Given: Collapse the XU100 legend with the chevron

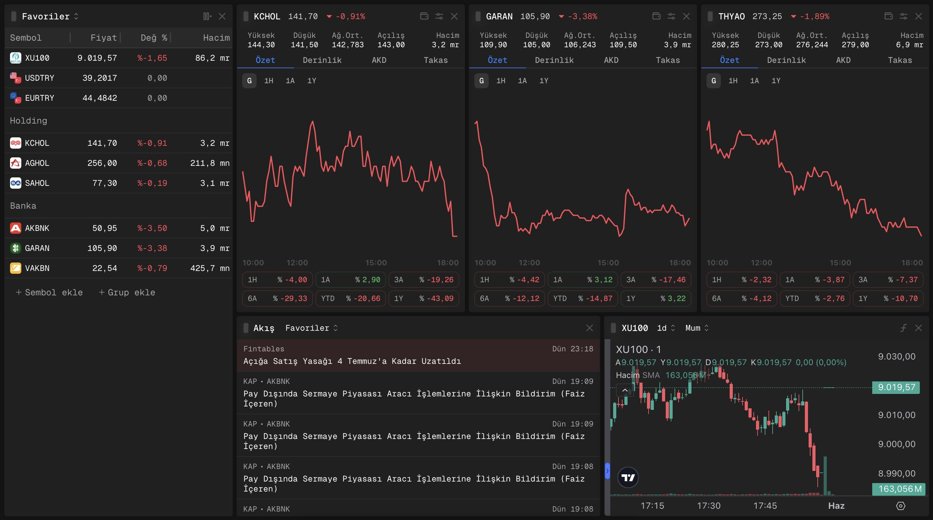Looking at the screenshot, I should coord(624,390).
